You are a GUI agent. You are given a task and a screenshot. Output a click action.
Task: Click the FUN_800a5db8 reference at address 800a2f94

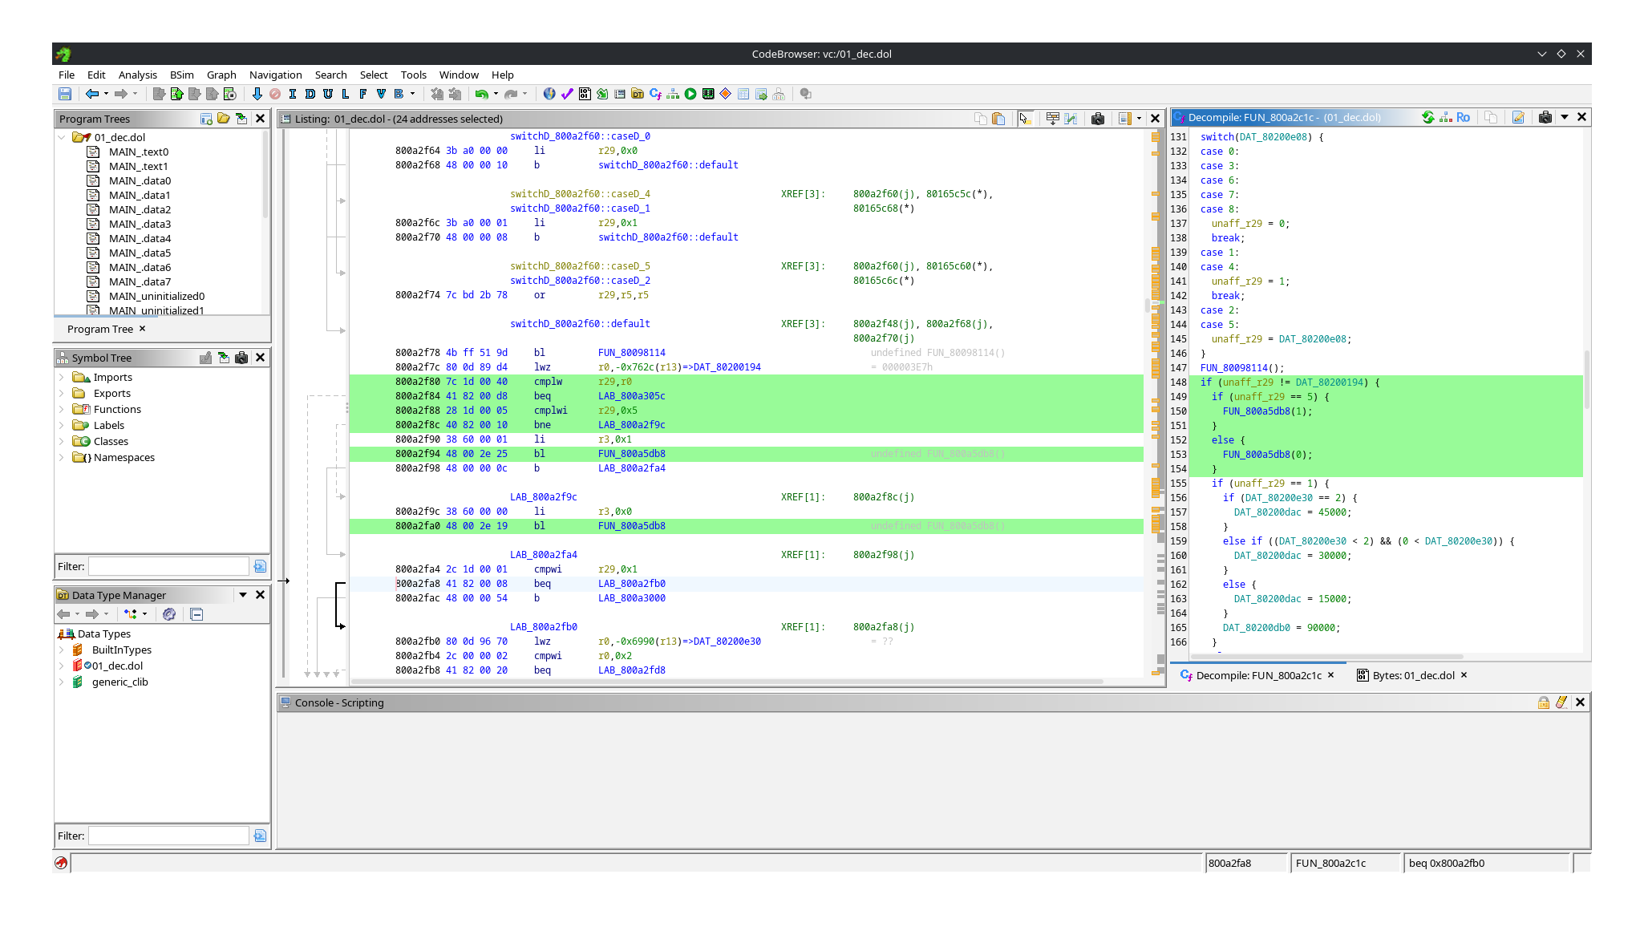631,454
